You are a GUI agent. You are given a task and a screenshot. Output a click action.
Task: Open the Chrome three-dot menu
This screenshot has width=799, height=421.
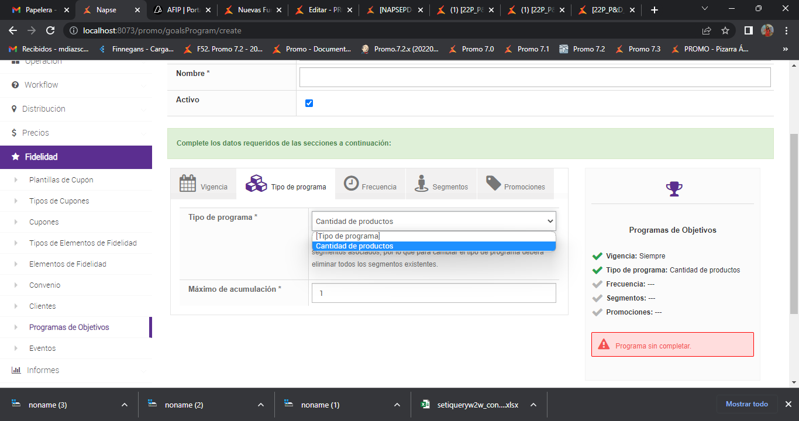click(x=786, y=30)
